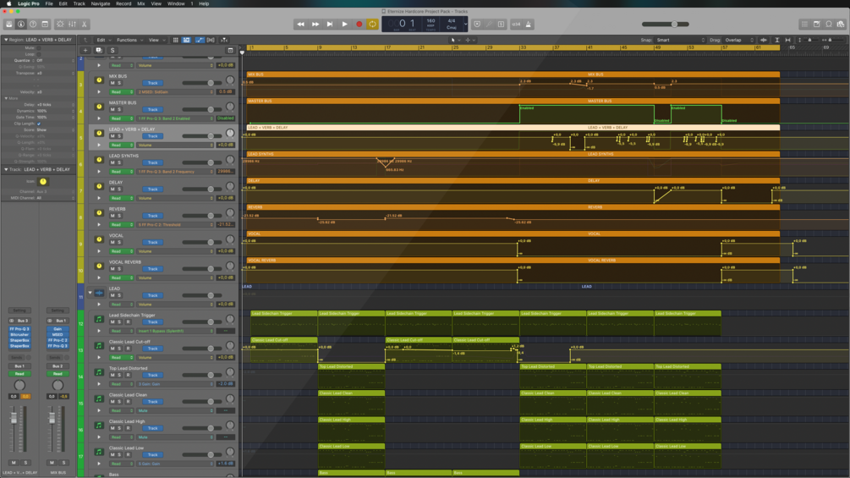This screenshot has height=478, width=850.
Task: Toggle the Metronome icon
Action: [x=529, y=25]
